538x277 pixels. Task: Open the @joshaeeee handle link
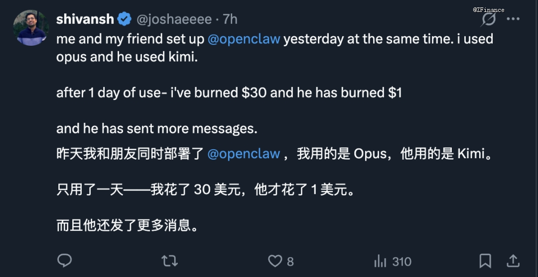click(x=174, y=19)
